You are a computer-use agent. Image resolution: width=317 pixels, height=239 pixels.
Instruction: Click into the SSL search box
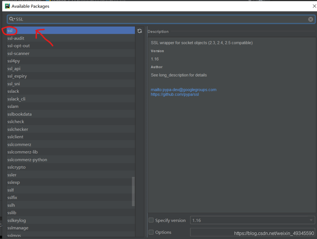tap(161, 19)
